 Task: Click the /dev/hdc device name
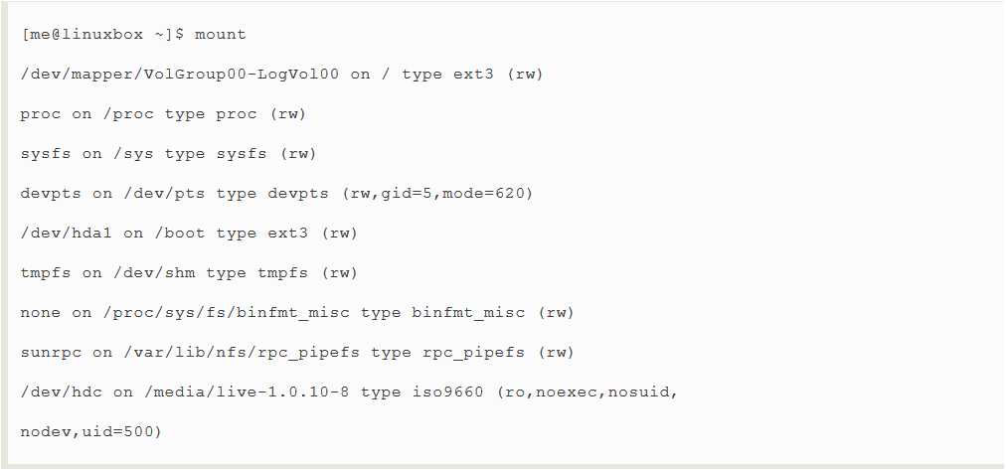[61, 392]
